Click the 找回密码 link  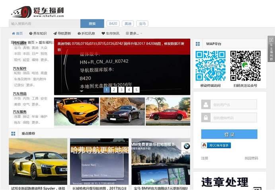pyautogui.click(x=251, y=158)
